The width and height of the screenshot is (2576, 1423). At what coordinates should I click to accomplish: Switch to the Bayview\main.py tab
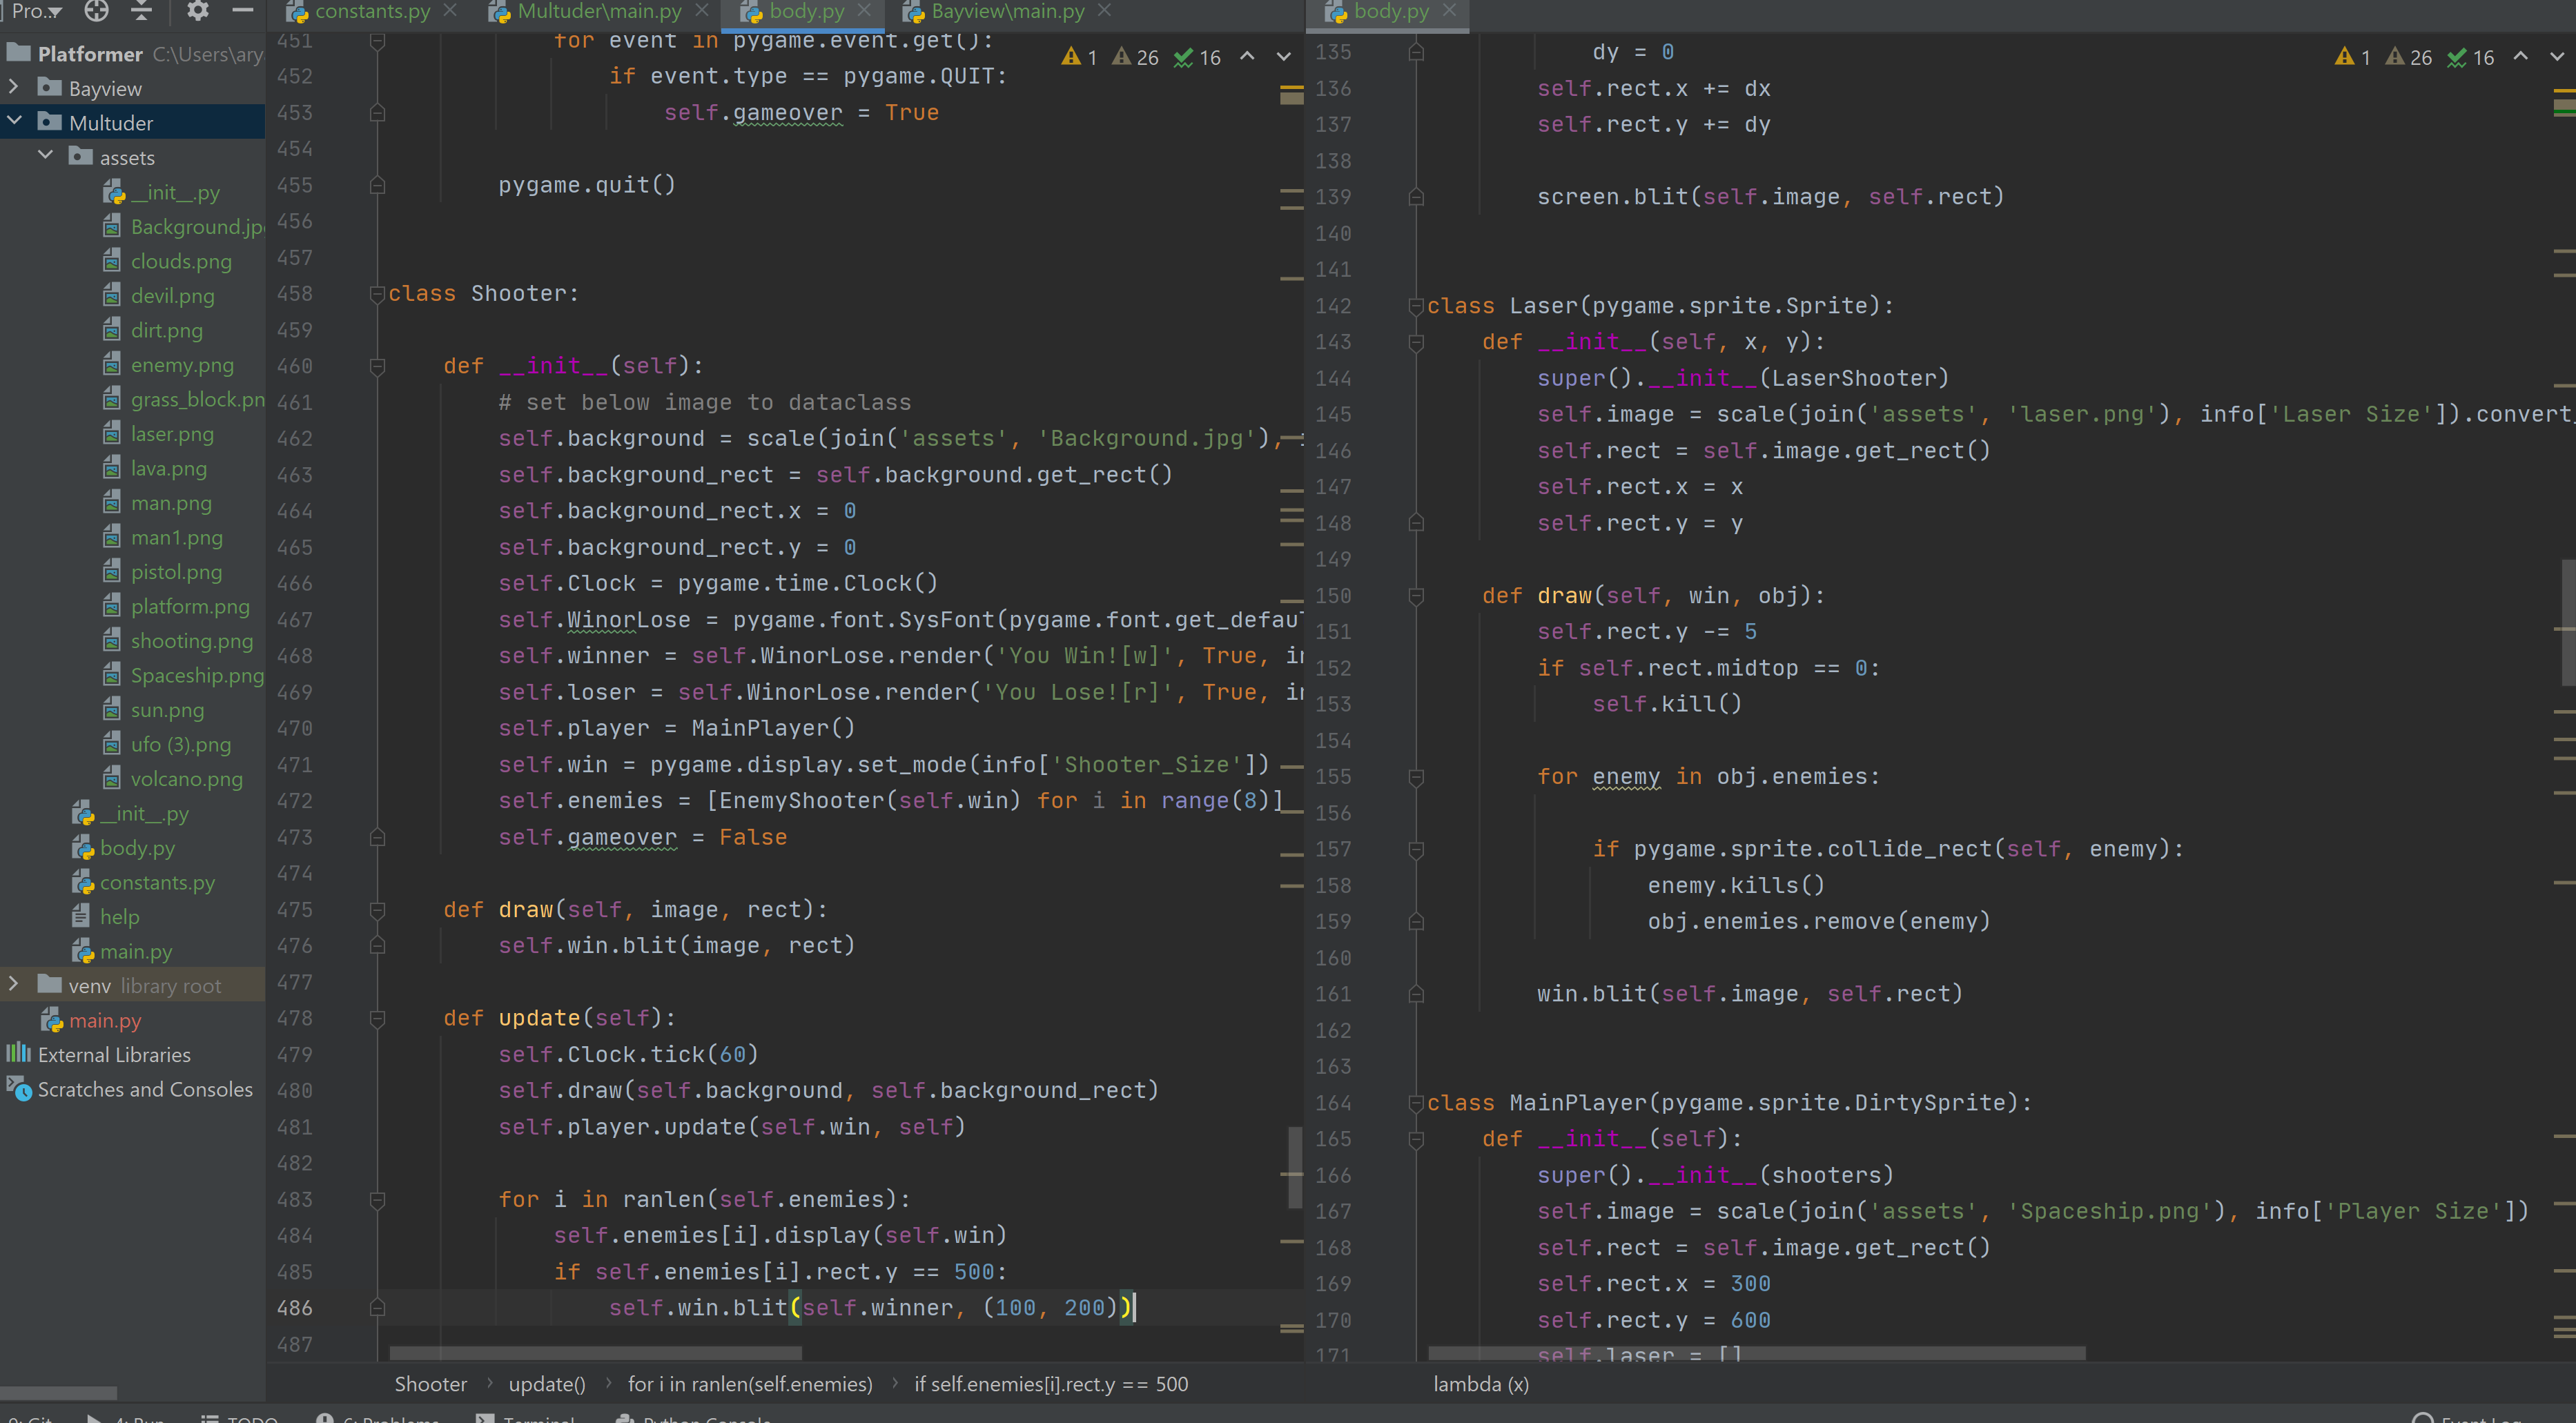(1007, 11)
